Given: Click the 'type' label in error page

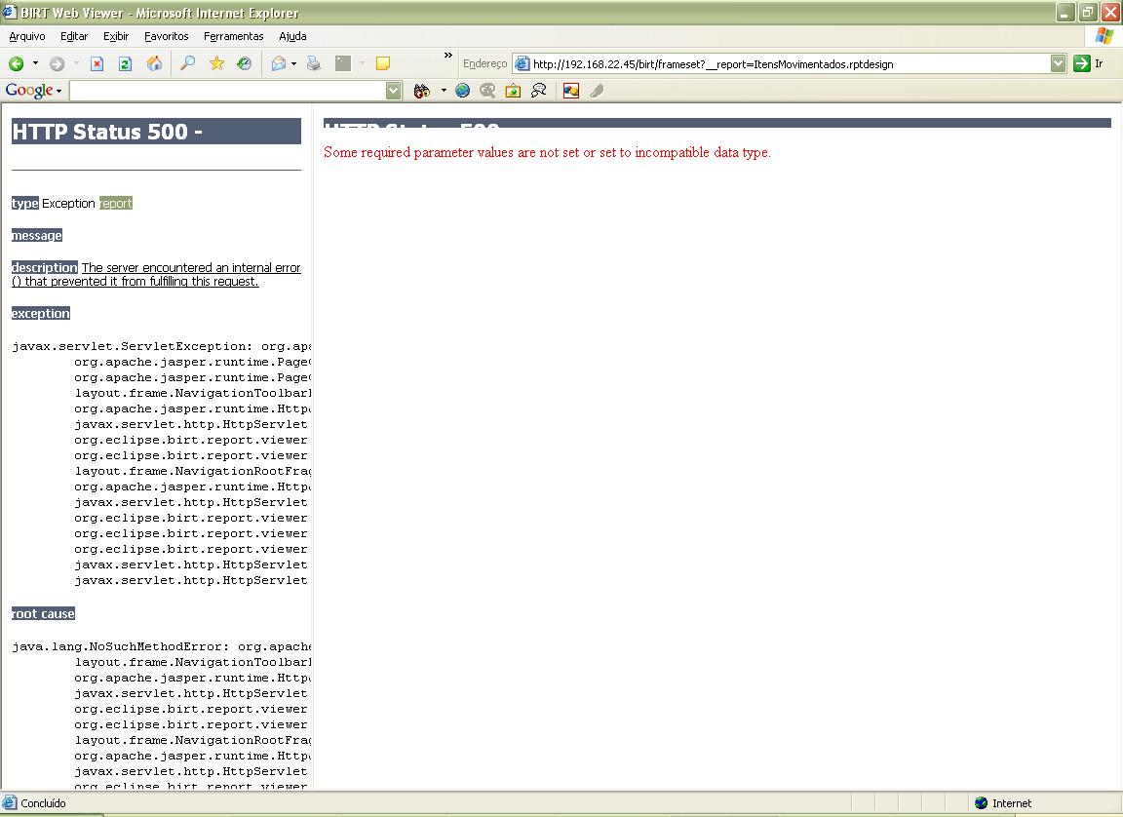Looking at the screenshot, I should pos(25,204).
